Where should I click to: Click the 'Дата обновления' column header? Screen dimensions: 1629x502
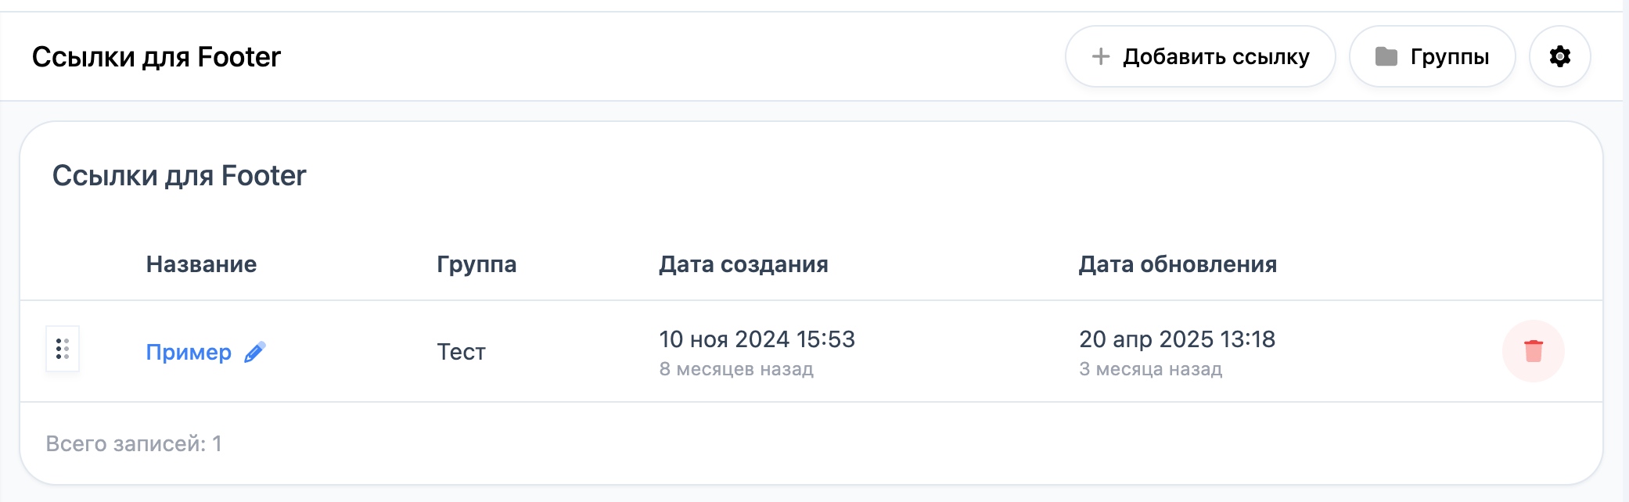pos(1178,264)
